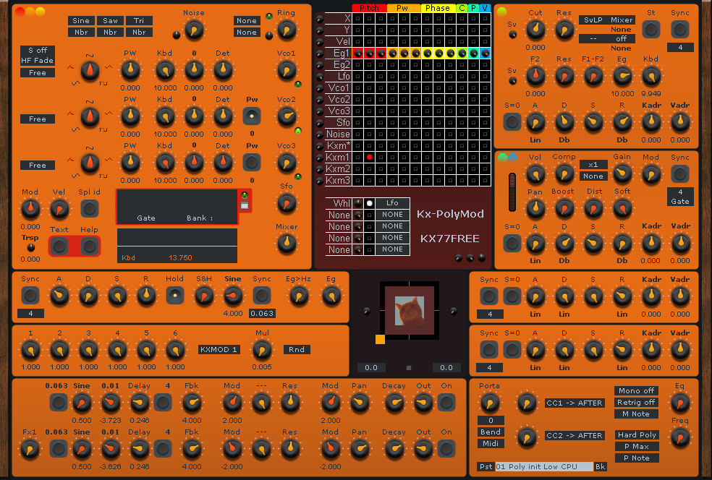Screen dimensions: 712x480
Task: Select the Phase matrix column tab
Action: [437, 8]
